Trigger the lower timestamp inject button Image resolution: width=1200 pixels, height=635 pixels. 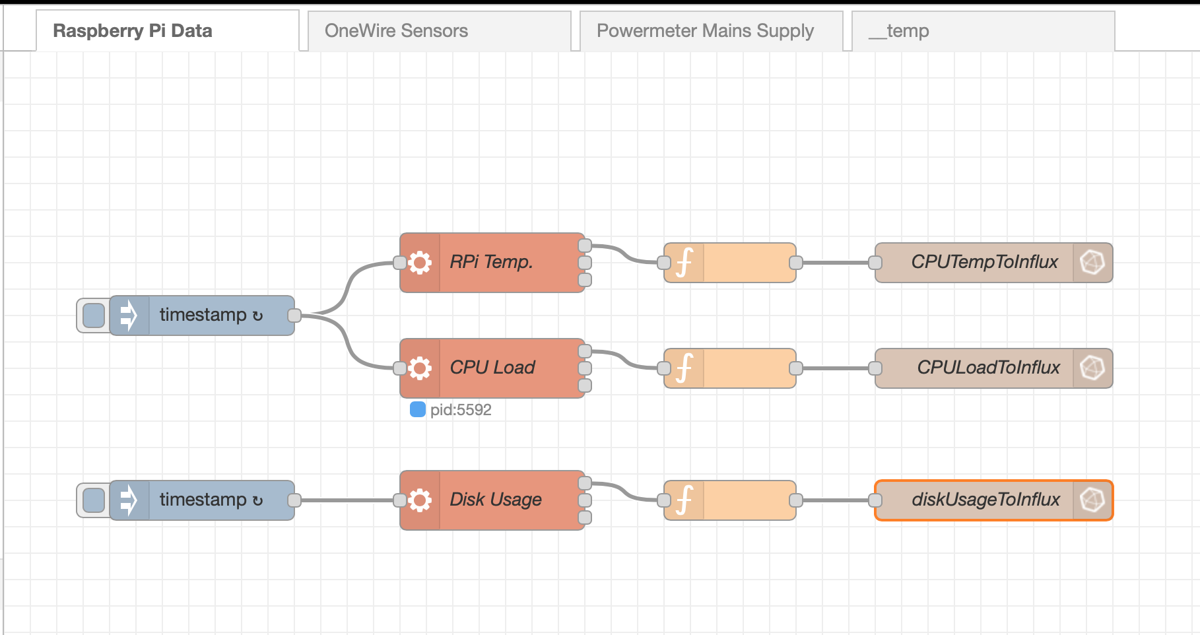click(x=94, y=500)
